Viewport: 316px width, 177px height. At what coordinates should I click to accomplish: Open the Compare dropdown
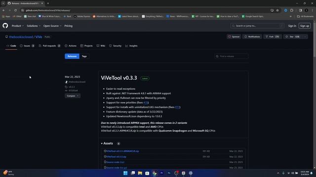tap(73, 96)
